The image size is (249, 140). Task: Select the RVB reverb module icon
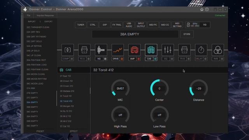pos(218,50)
